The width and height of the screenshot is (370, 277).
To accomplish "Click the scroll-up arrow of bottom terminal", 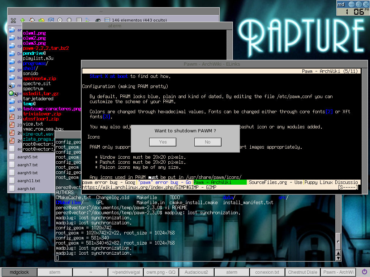I will (338, 253).
